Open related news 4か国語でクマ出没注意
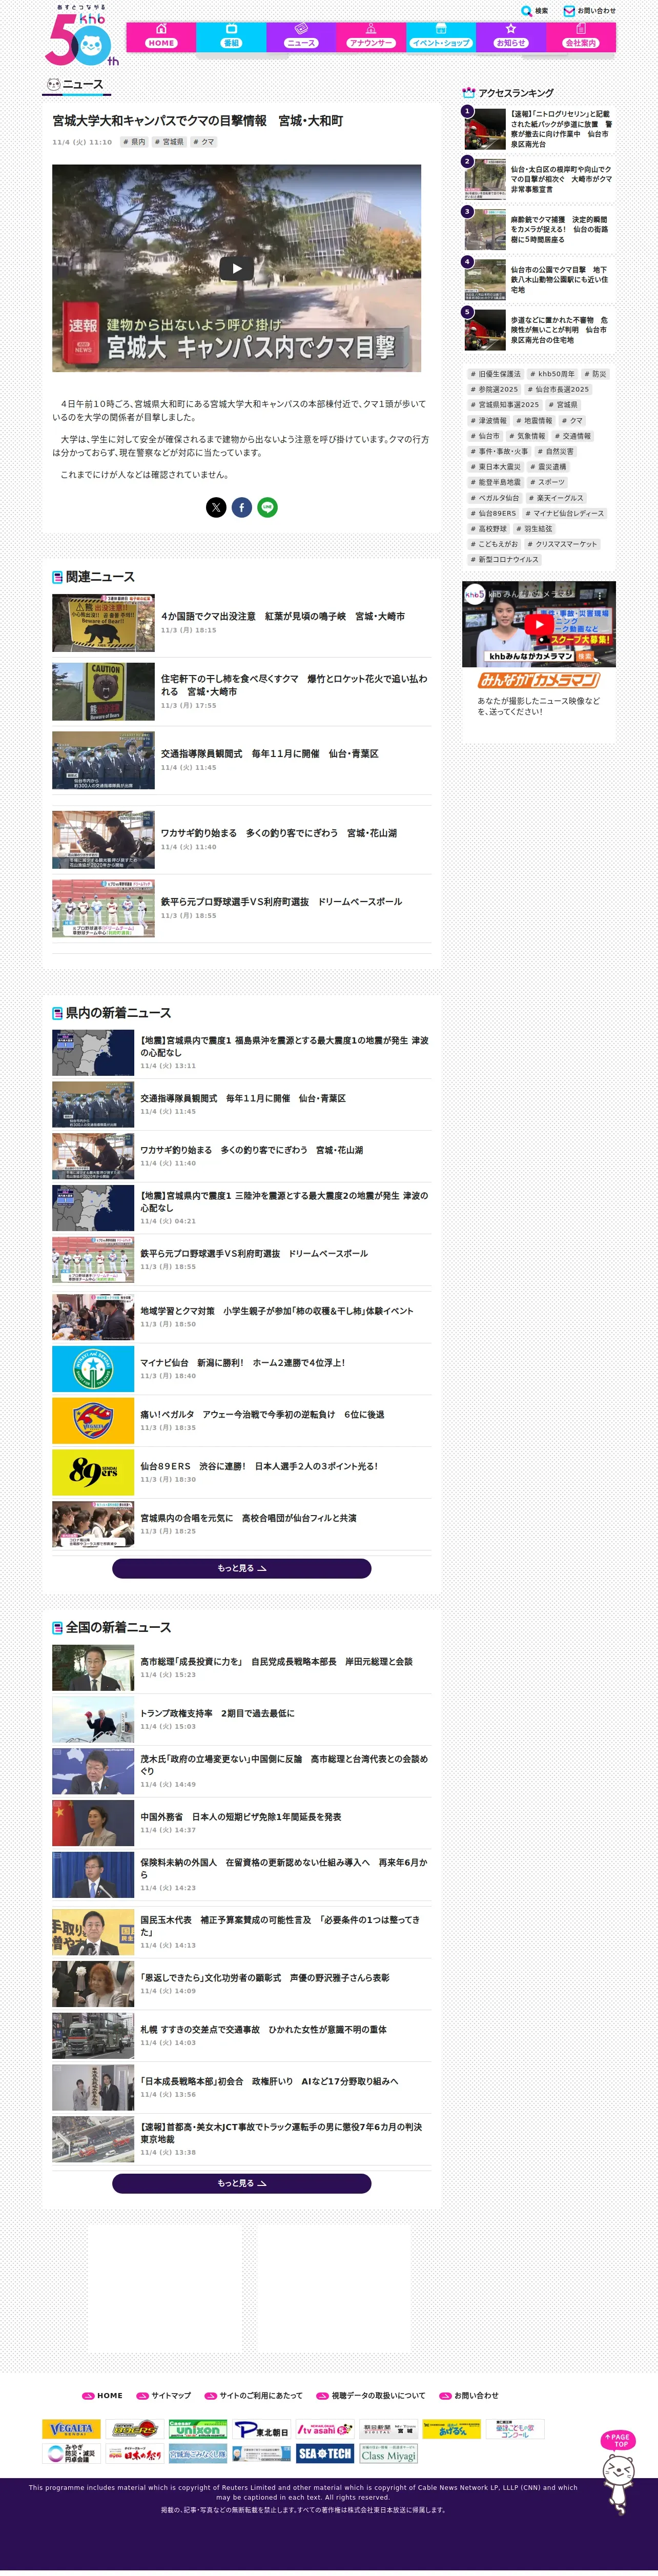The height and width of the screenshot is (2576, 658). pyautogui.click(x=241, y=622)
